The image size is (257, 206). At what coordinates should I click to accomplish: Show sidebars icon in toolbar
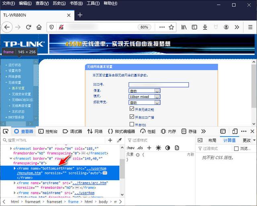194,27
